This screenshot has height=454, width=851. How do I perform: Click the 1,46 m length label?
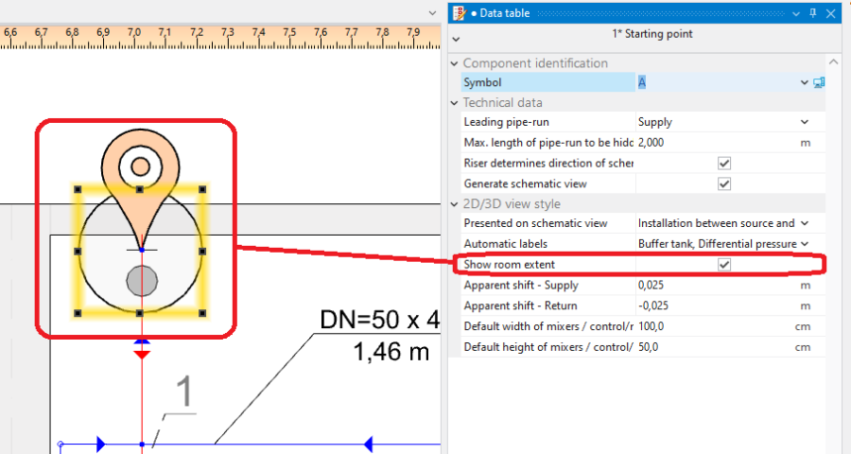pyautogui.click(x=391, y=351)
